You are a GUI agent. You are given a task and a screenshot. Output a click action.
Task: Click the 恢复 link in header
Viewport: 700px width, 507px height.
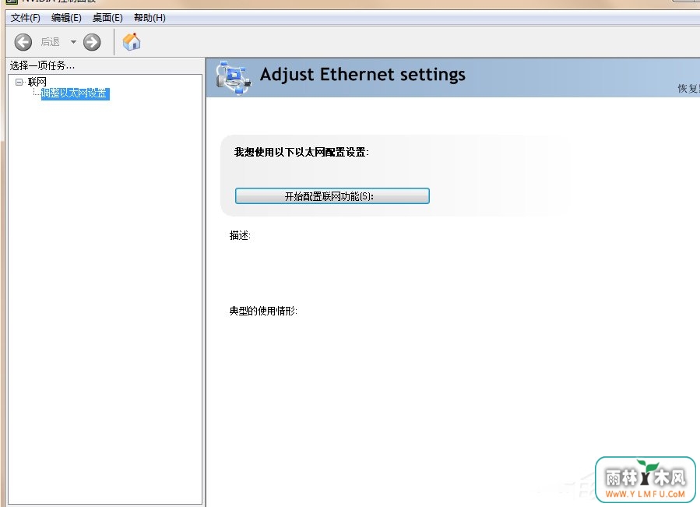point(688,89)
